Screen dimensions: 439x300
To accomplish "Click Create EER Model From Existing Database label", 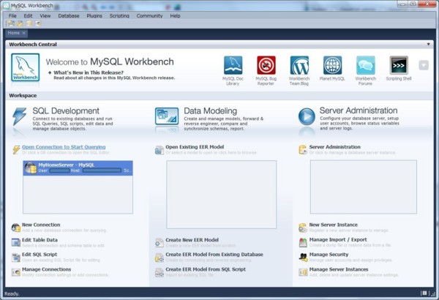I will tap(214, 255).
